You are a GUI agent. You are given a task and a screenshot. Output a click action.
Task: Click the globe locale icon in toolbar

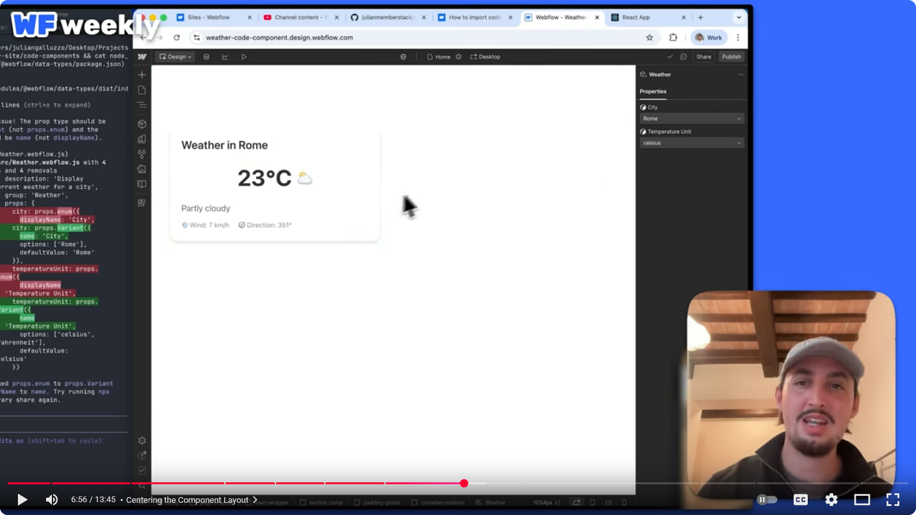pos(403,57)
